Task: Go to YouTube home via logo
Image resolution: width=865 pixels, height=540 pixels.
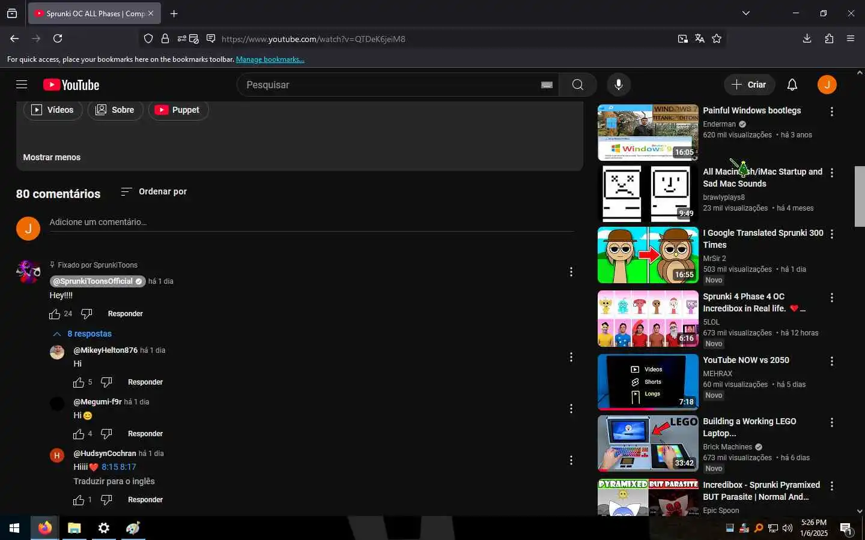Action: click(71, 85)
